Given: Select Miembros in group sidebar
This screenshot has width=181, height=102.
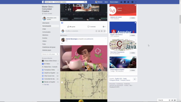Looking at the screenshot, I should [45, 35].
